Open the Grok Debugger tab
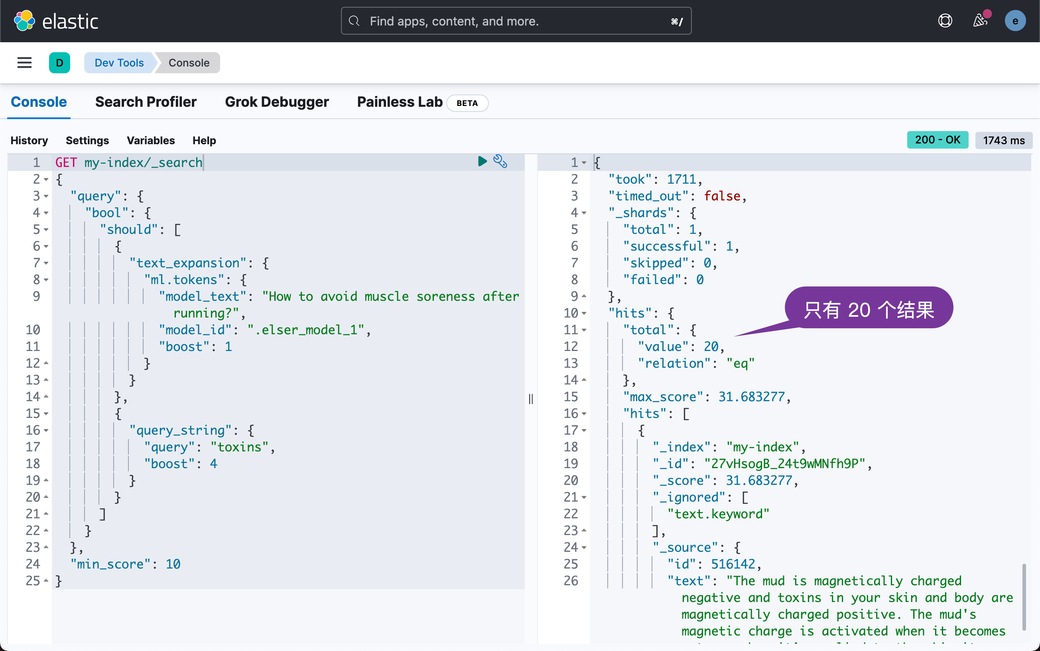1040x651 pixels. [277, 102]
